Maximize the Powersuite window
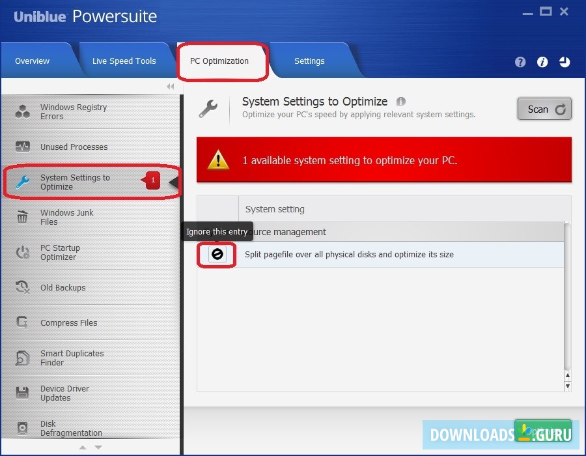This screenshot has height=456, width=586. coord(546,12)
